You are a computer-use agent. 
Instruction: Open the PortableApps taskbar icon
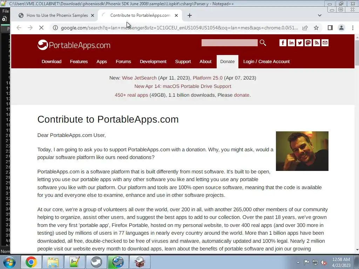96,262
